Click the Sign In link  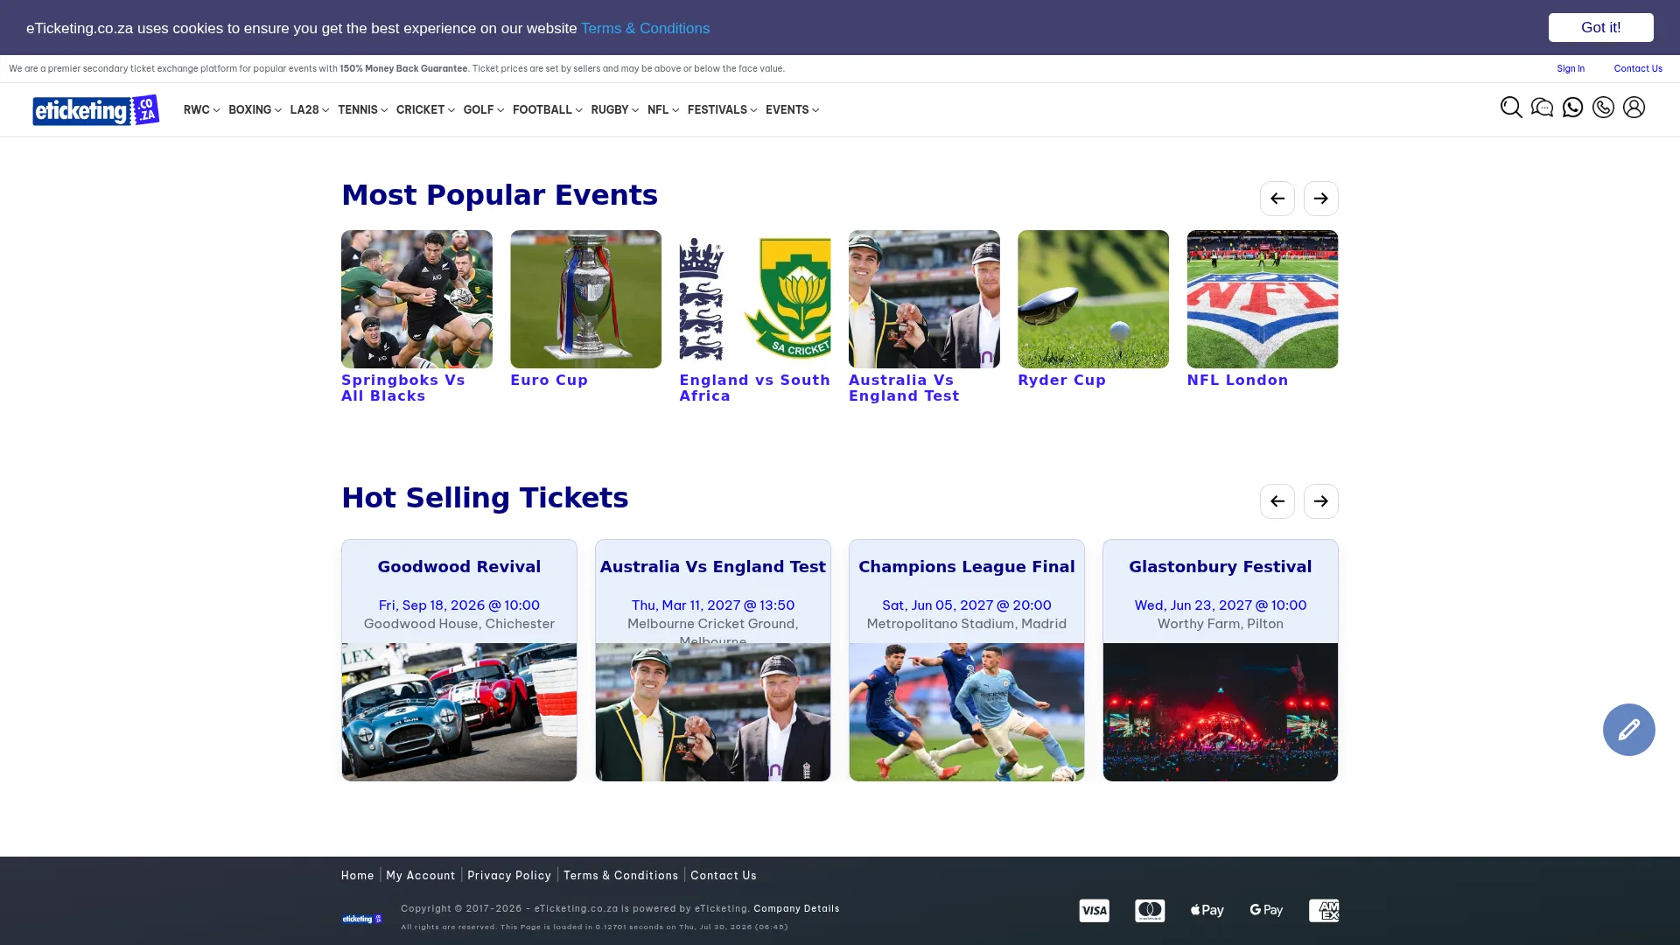(1570, 68)
